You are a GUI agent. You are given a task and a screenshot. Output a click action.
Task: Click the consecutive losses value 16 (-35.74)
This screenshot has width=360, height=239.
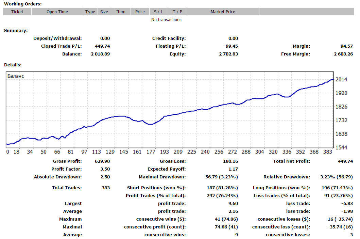[340, 219]
